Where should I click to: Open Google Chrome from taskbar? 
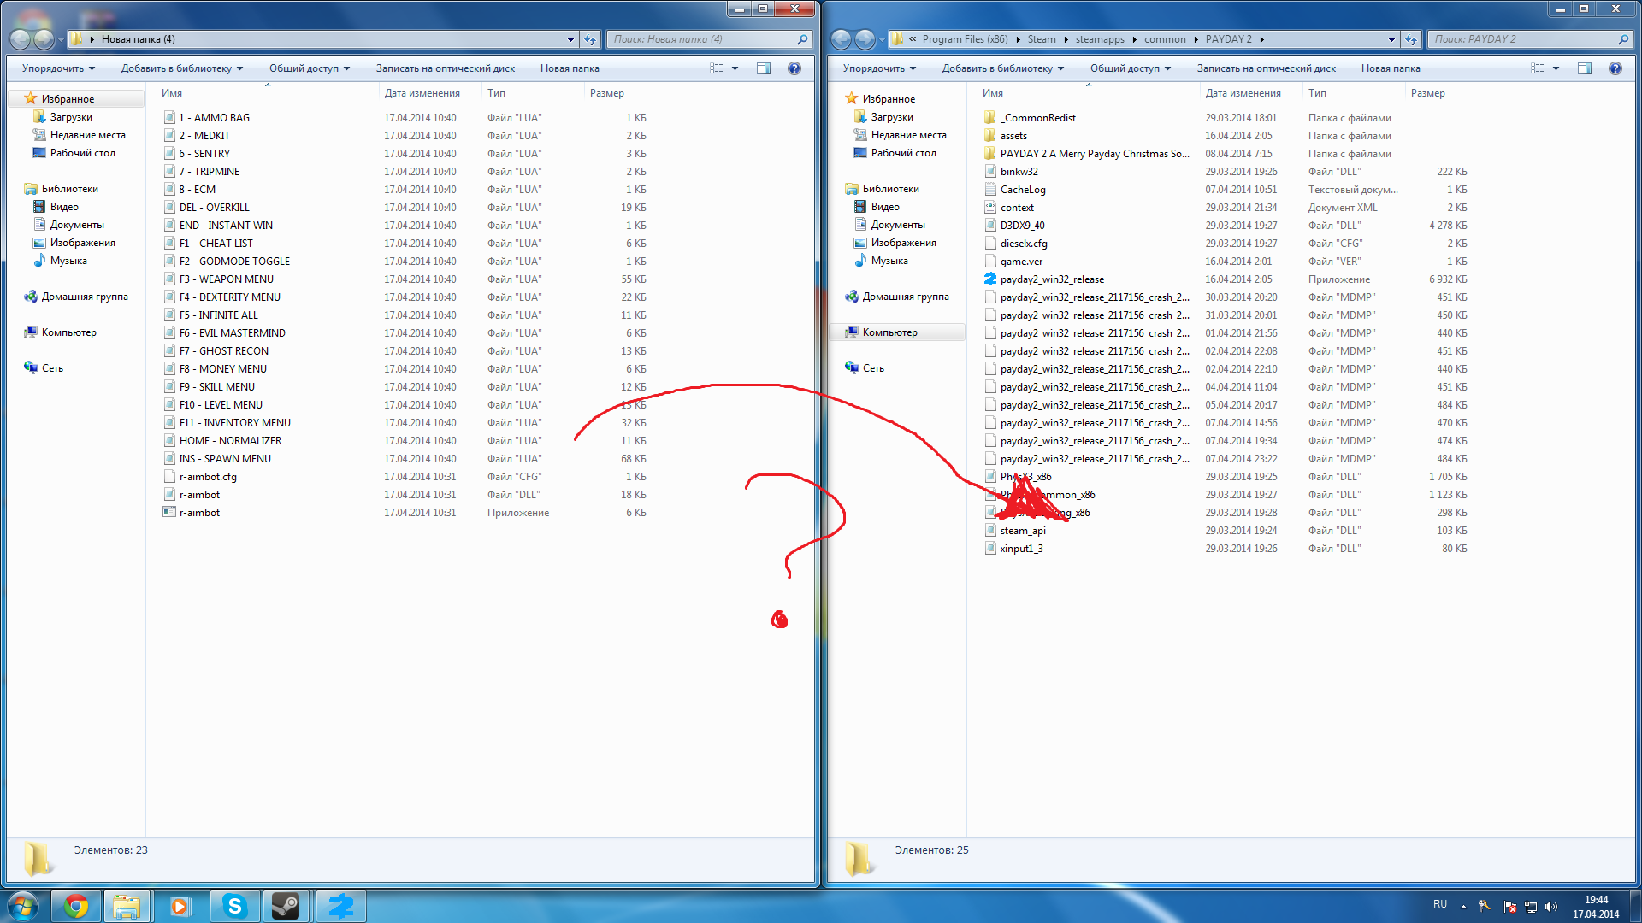pos(76,906)
